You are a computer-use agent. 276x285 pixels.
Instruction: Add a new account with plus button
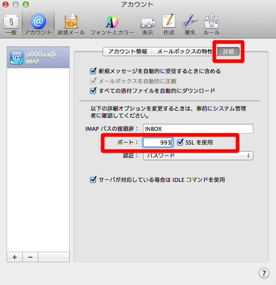tap(15, 257)
